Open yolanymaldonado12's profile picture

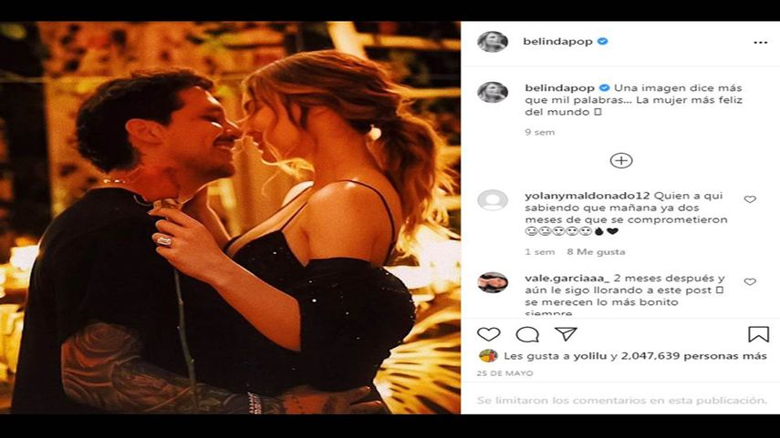(x=493, y=199)
